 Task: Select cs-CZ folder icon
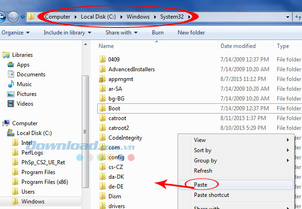tap(102, 167)
